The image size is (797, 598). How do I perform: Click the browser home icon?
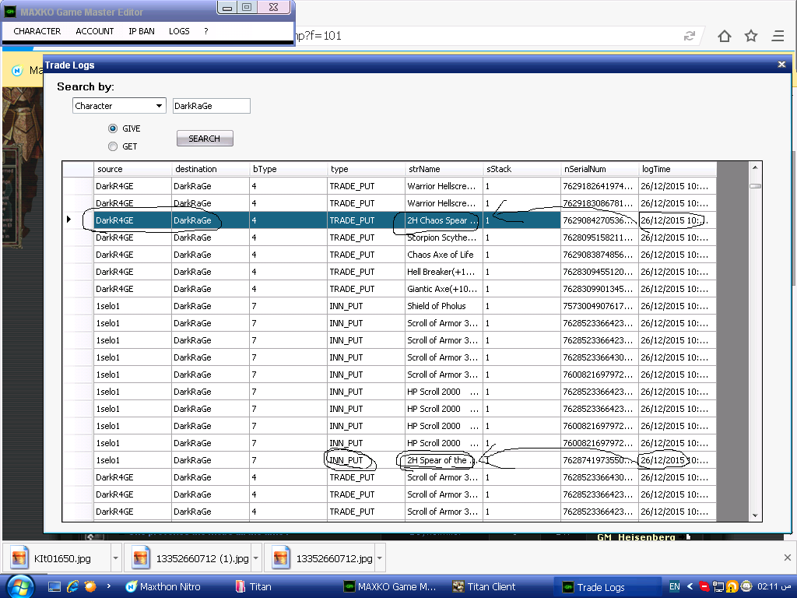(x=725, y=36)
